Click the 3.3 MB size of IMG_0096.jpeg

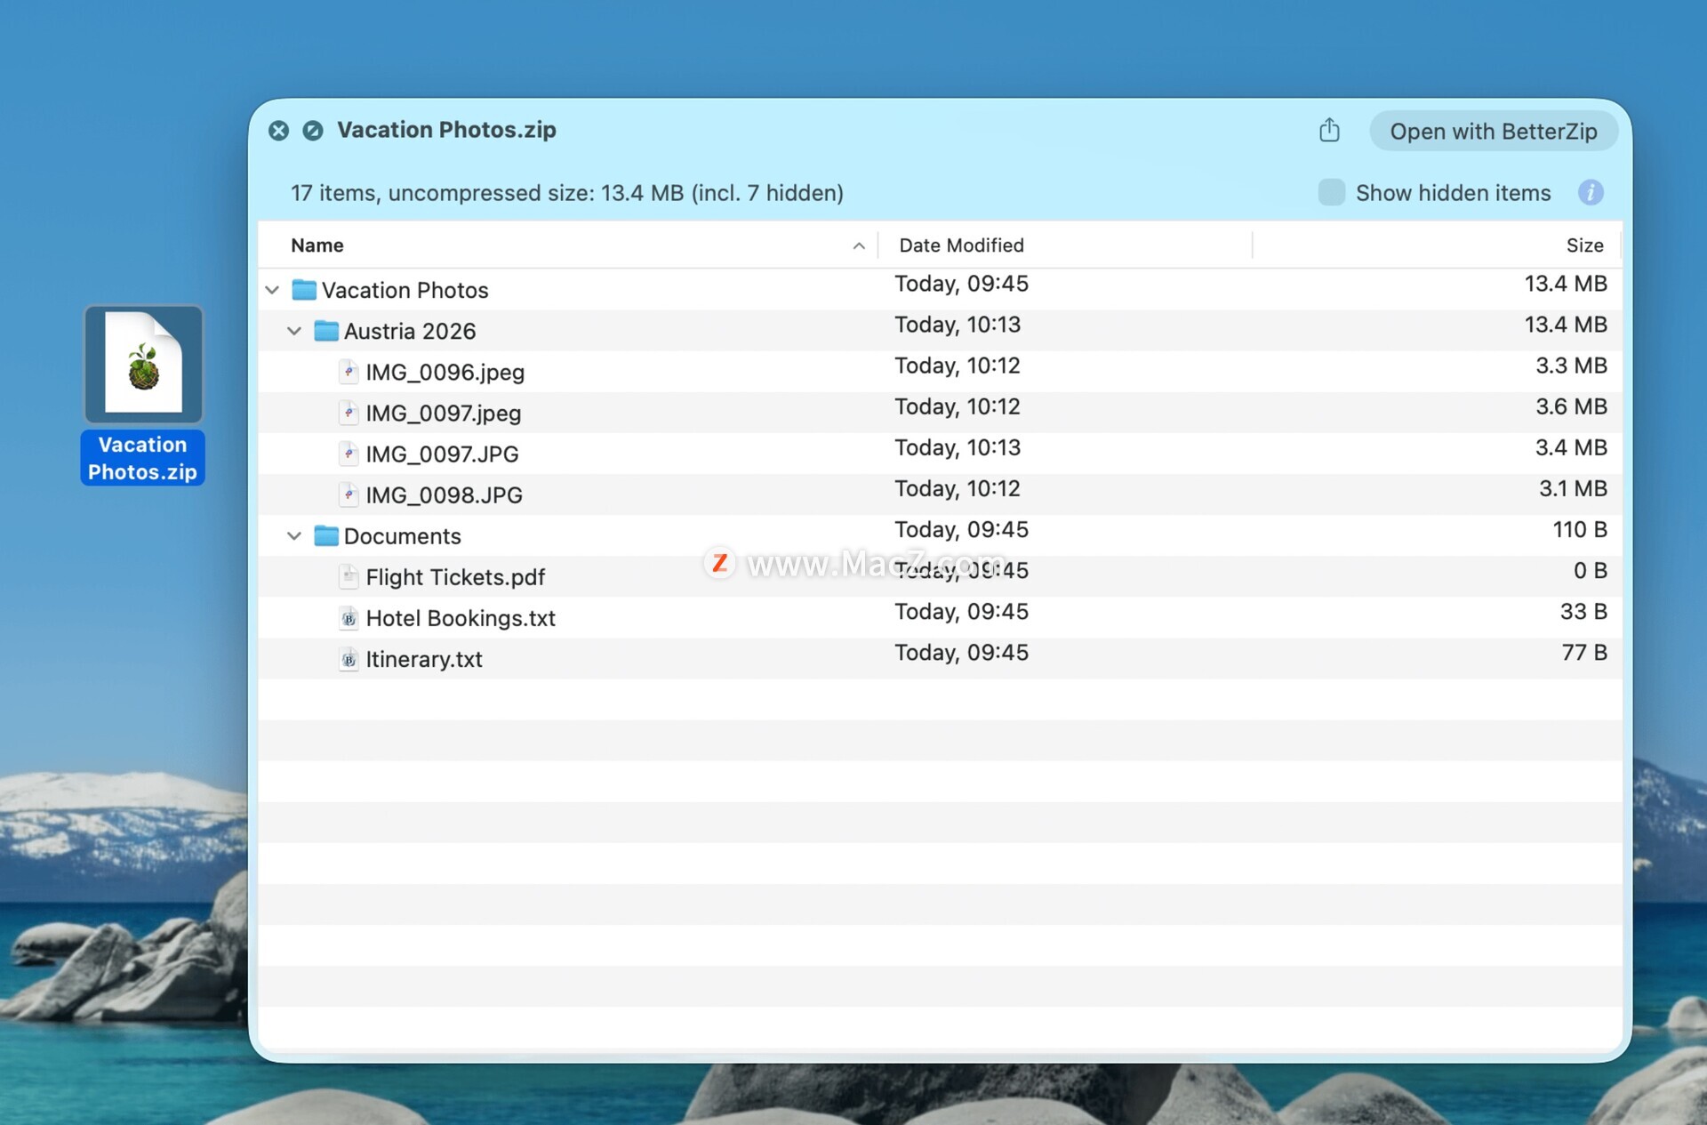point(1571,366)
